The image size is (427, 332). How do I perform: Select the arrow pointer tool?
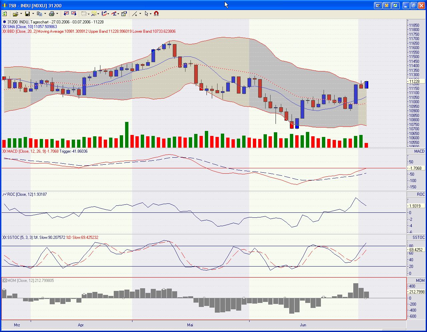pos(147,13)
